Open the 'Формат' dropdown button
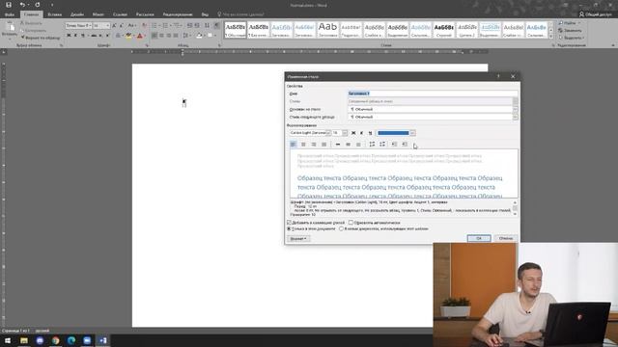This screenshot has width=618, height=347. click(298, 238)
